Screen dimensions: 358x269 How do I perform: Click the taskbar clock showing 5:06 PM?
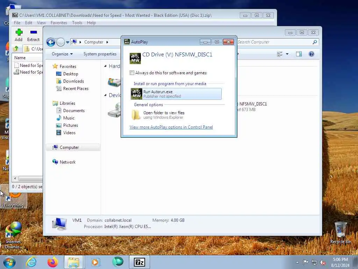click(341, 262)
